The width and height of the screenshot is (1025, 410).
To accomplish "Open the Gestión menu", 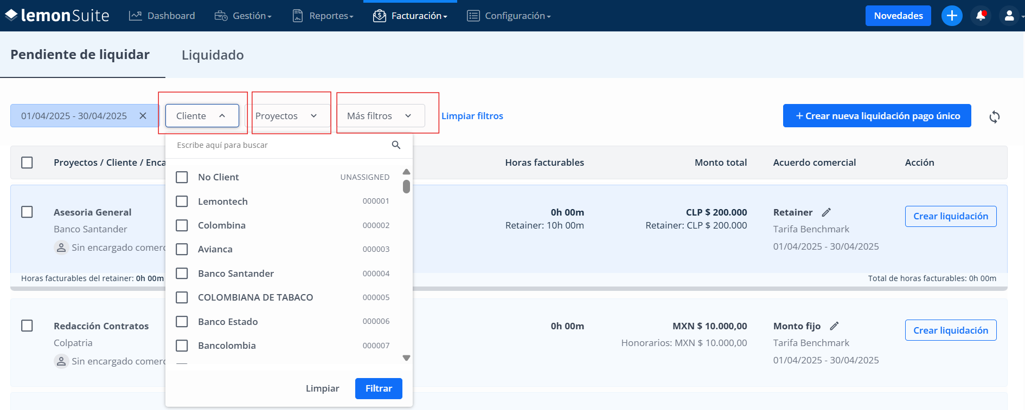I will pos(244,16).
